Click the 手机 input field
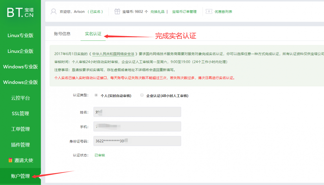The width and height of the screenshot is (324, 185). coord(137,126)
